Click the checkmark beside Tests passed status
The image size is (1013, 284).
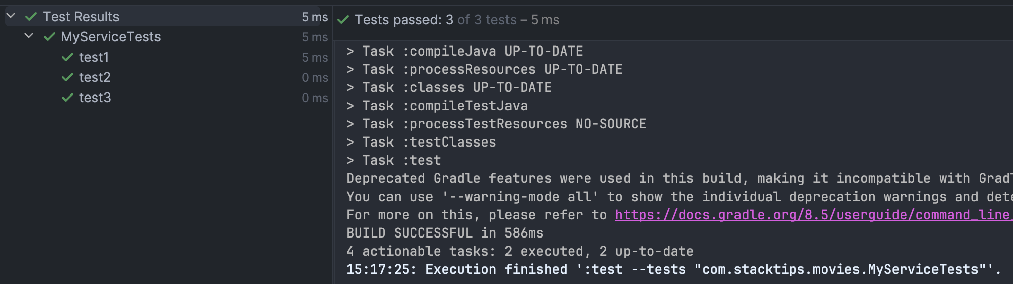click(343, 20)
